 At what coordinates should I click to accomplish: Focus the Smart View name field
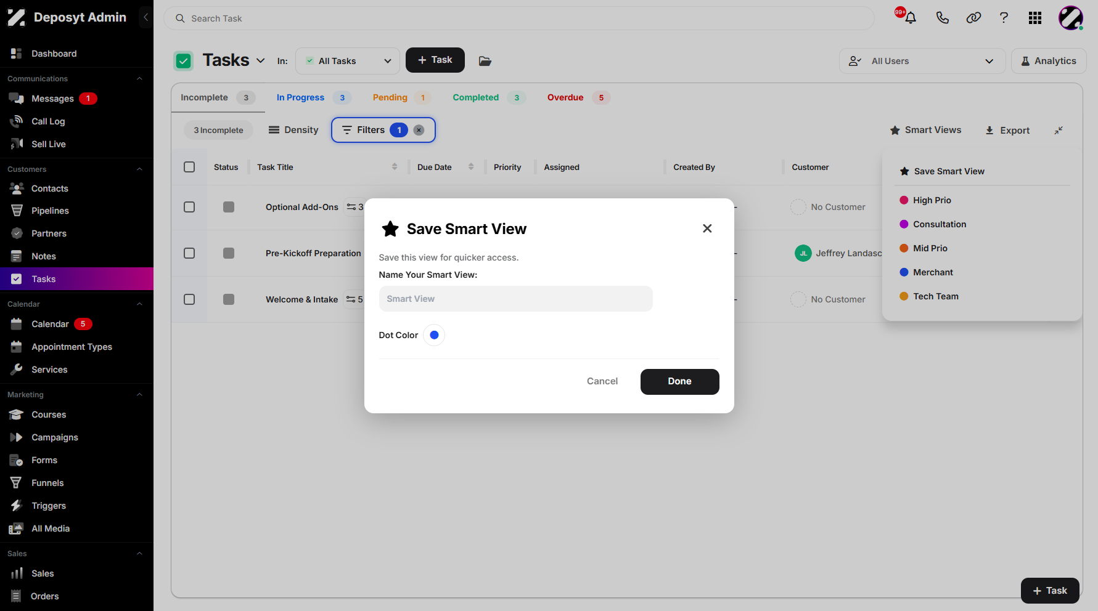515,299
